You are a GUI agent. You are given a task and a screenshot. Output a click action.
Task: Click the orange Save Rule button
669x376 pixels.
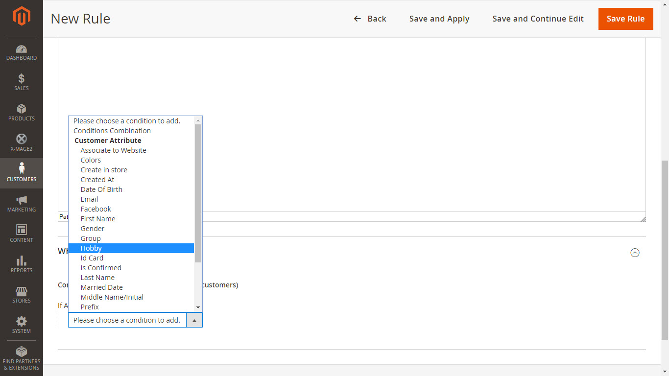(x=626, y=19)
